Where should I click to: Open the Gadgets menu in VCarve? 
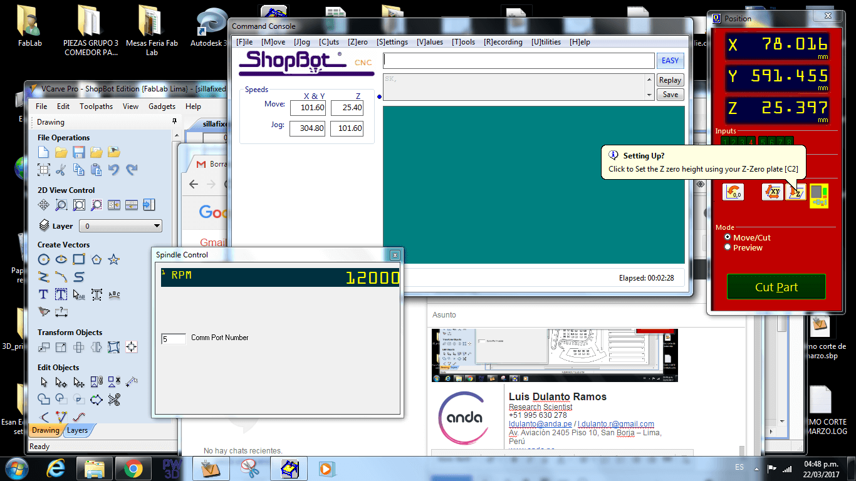(x=162, y=106)
